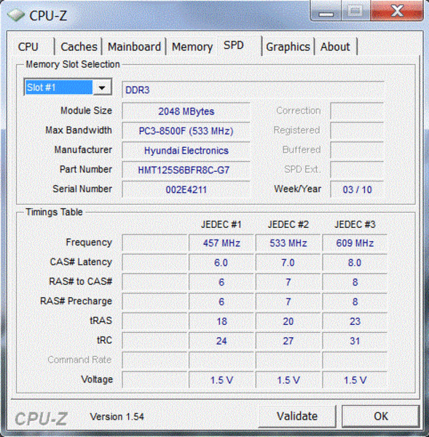Open the Graphics tab
The image size is (429, 437).
tap(288, 47)
